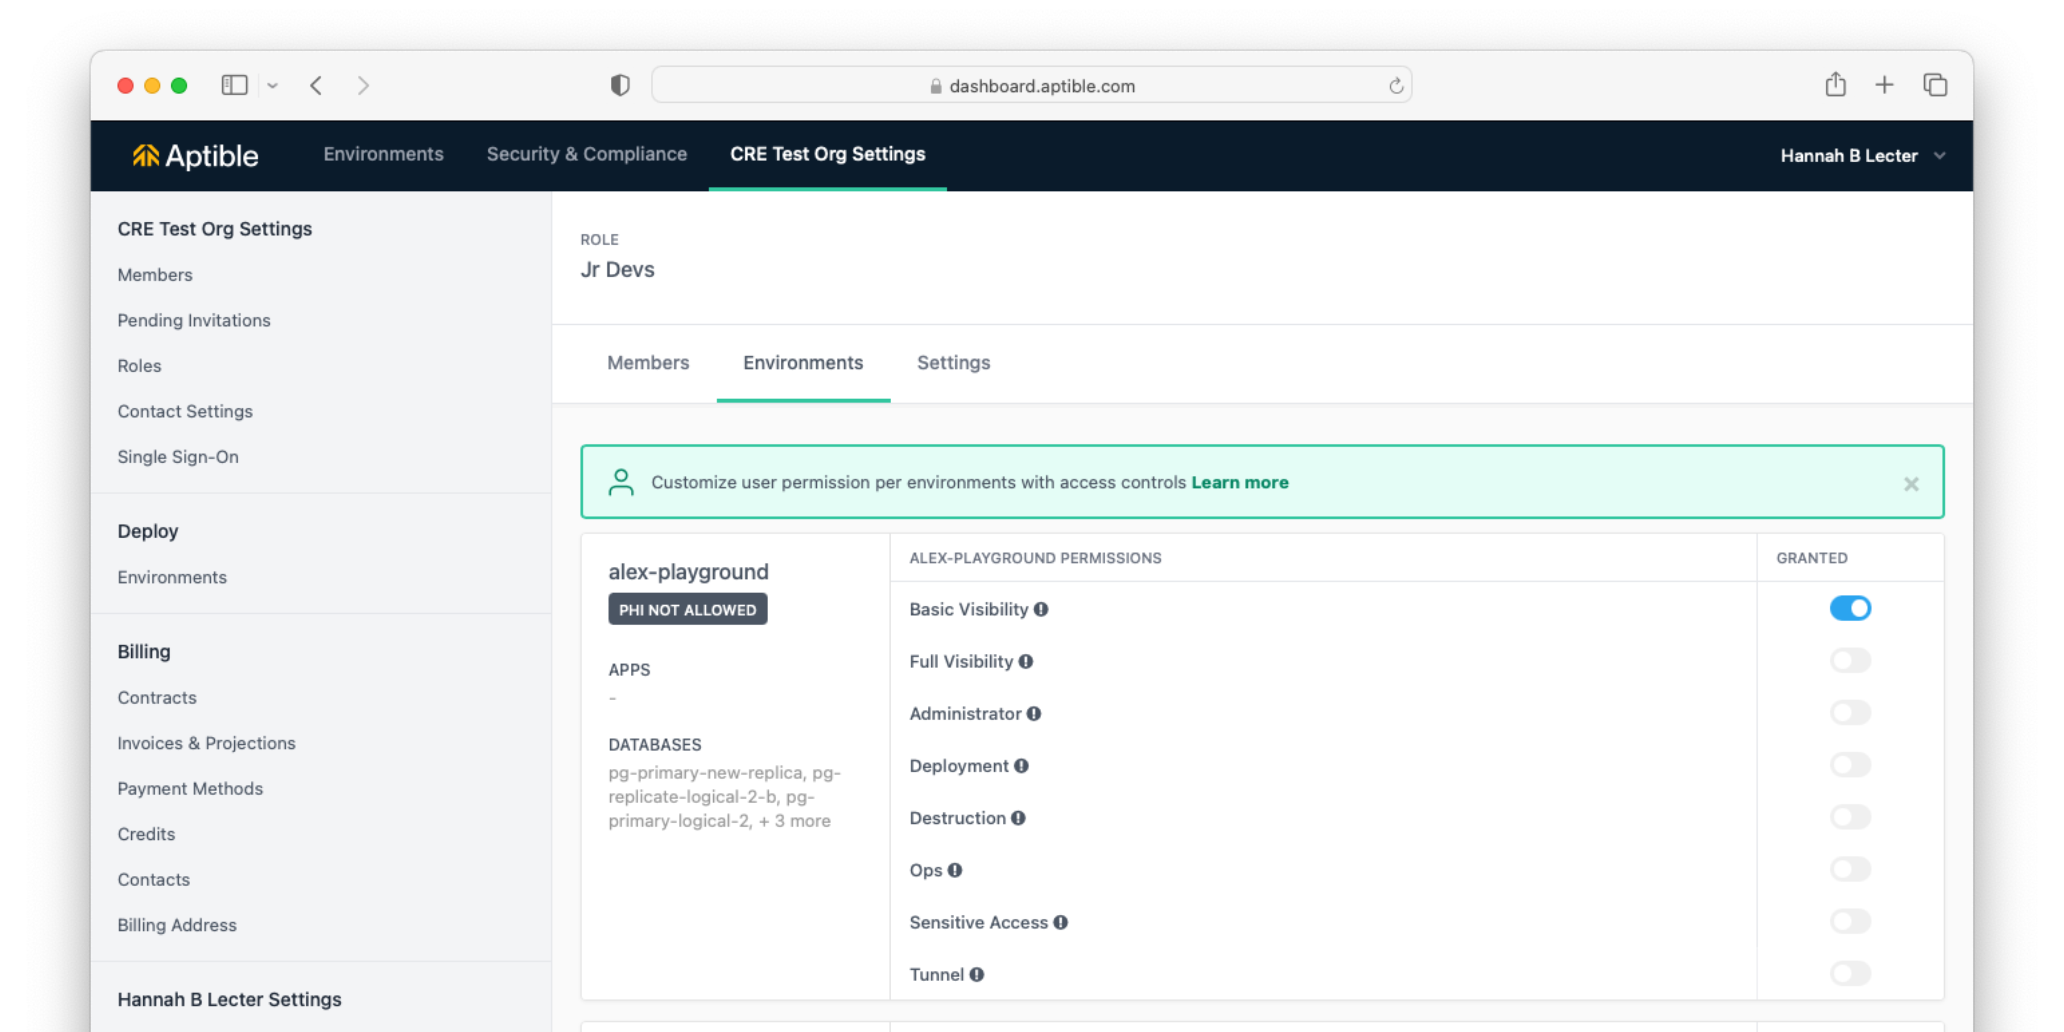Go to Pending Invitations in sidebar

click(x=194, y=320)
